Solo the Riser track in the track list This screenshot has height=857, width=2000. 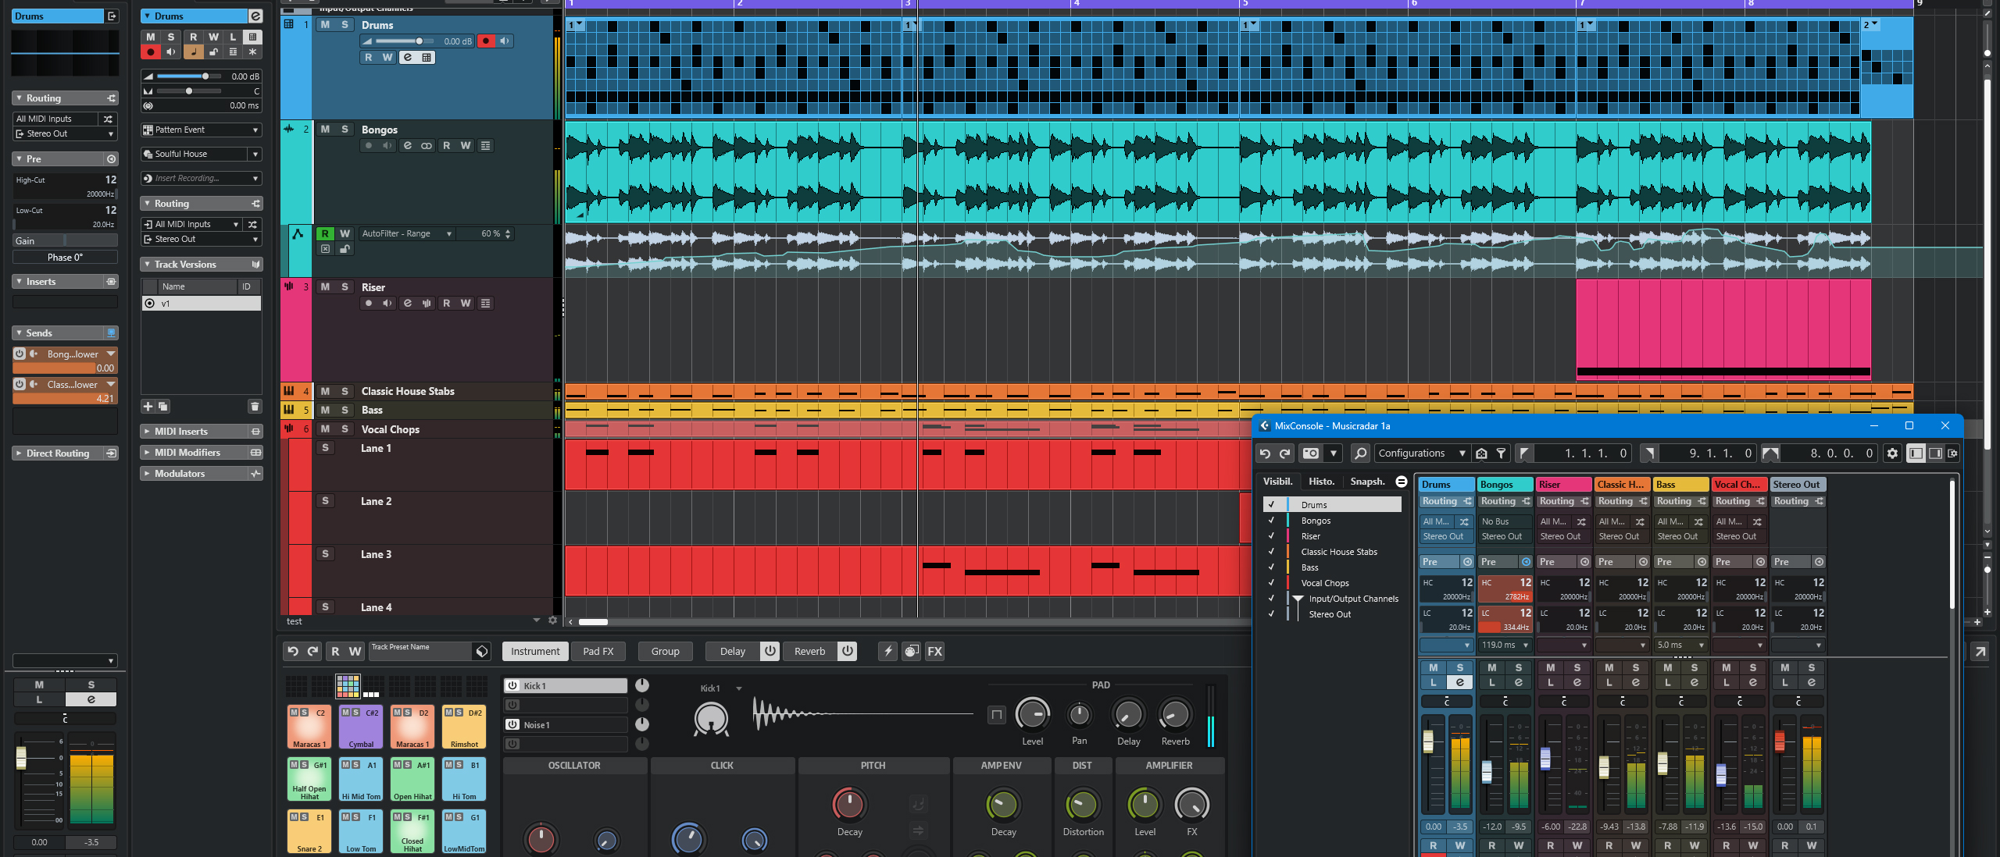tap(345, 286)
